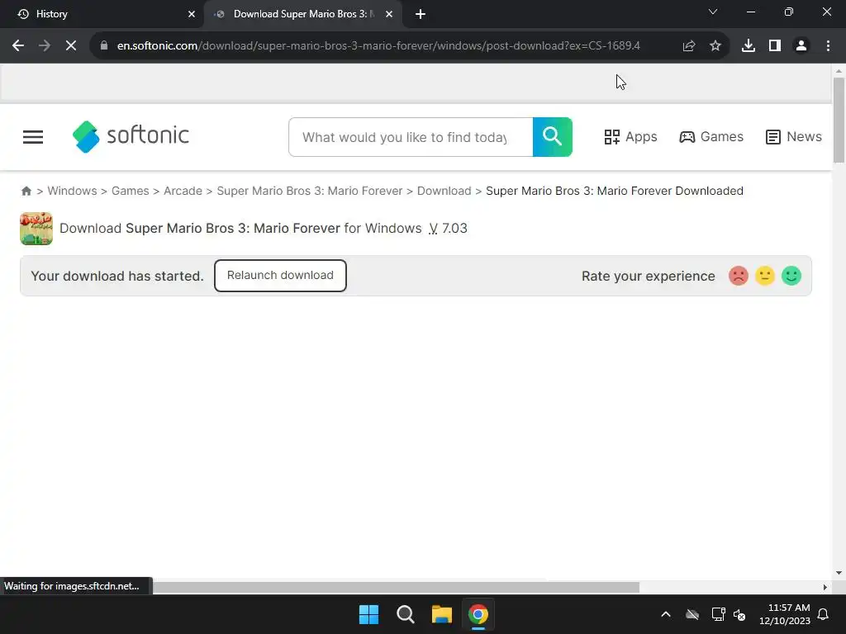
Task: Open Windows Start menu
Action: [369, 614]
